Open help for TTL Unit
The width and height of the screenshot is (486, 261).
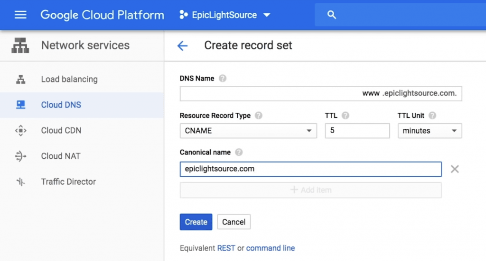point(432,116)
